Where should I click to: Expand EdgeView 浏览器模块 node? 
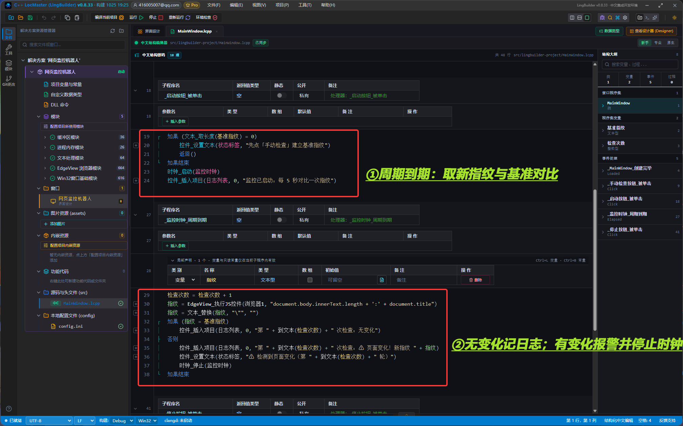pos(45,168)
